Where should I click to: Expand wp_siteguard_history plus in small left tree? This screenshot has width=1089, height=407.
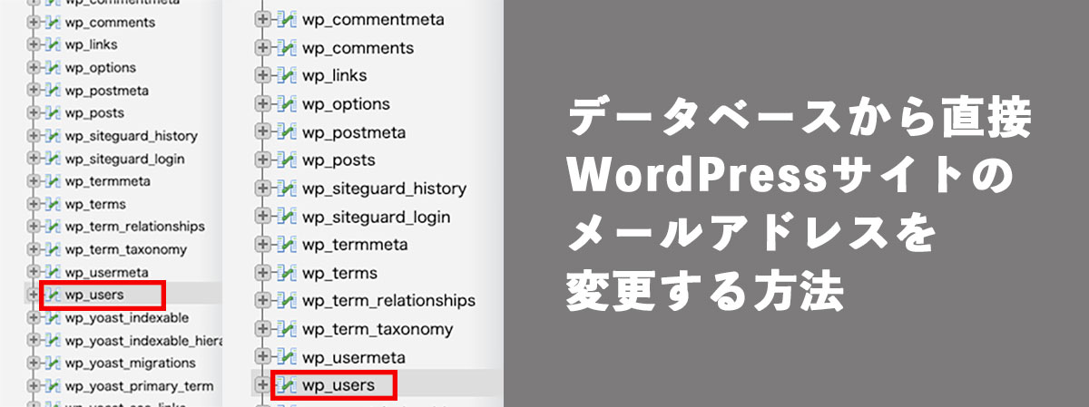(x=34, y=135)
